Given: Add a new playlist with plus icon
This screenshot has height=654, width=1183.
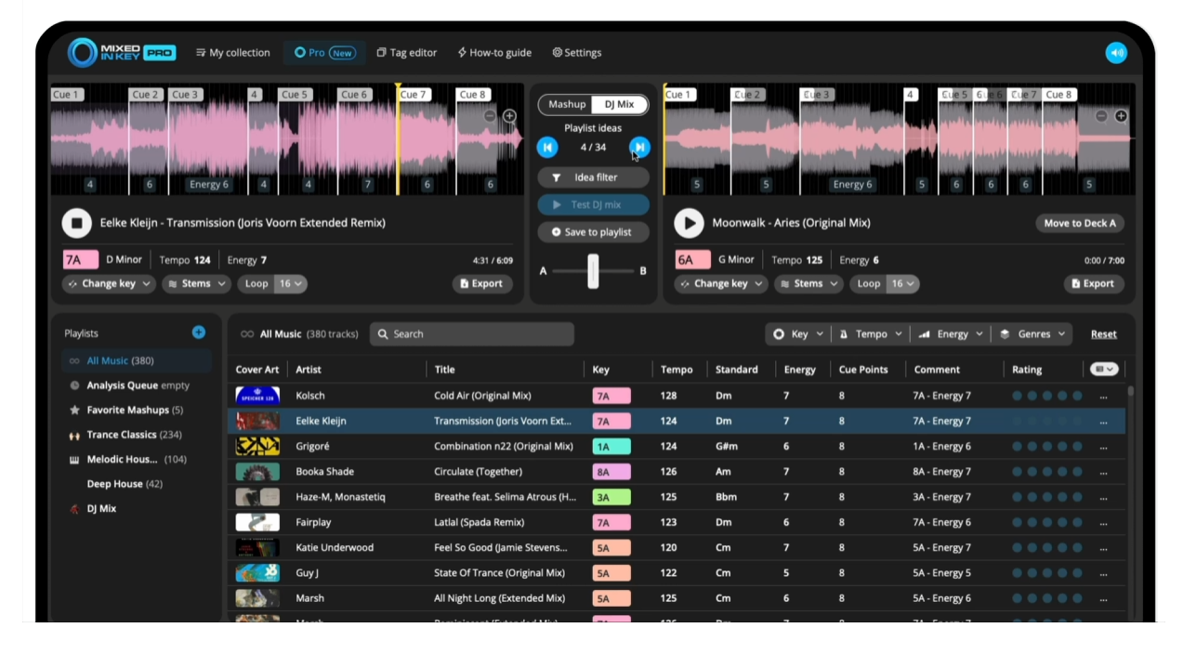Looking at the screenshot, I should point(198,333).
